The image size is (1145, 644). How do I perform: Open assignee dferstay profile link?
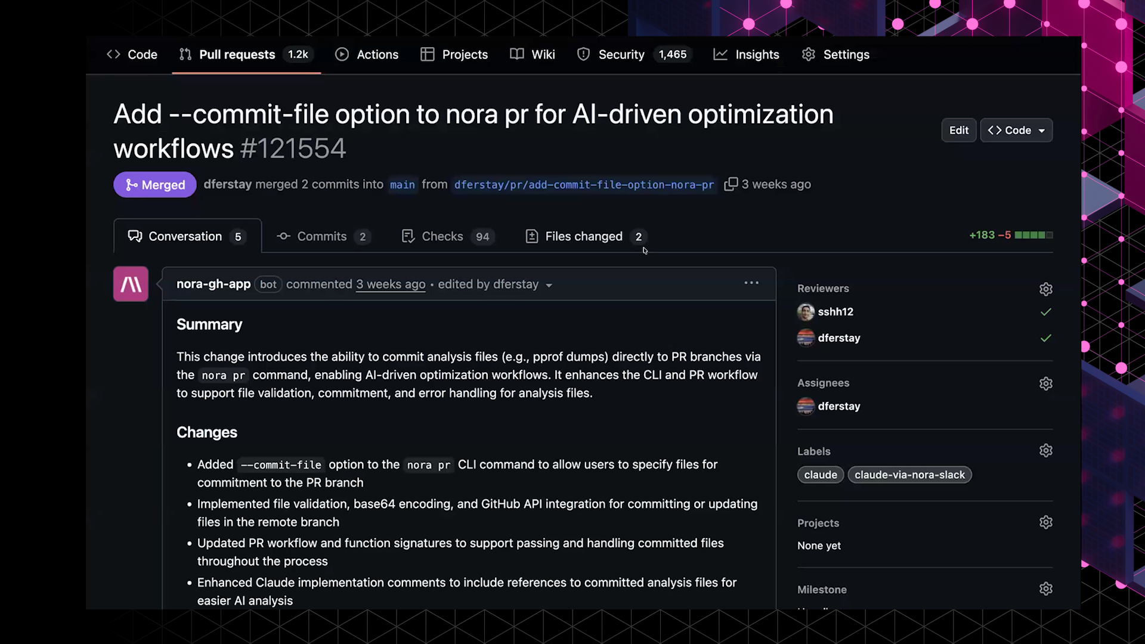tap(839, 406)
